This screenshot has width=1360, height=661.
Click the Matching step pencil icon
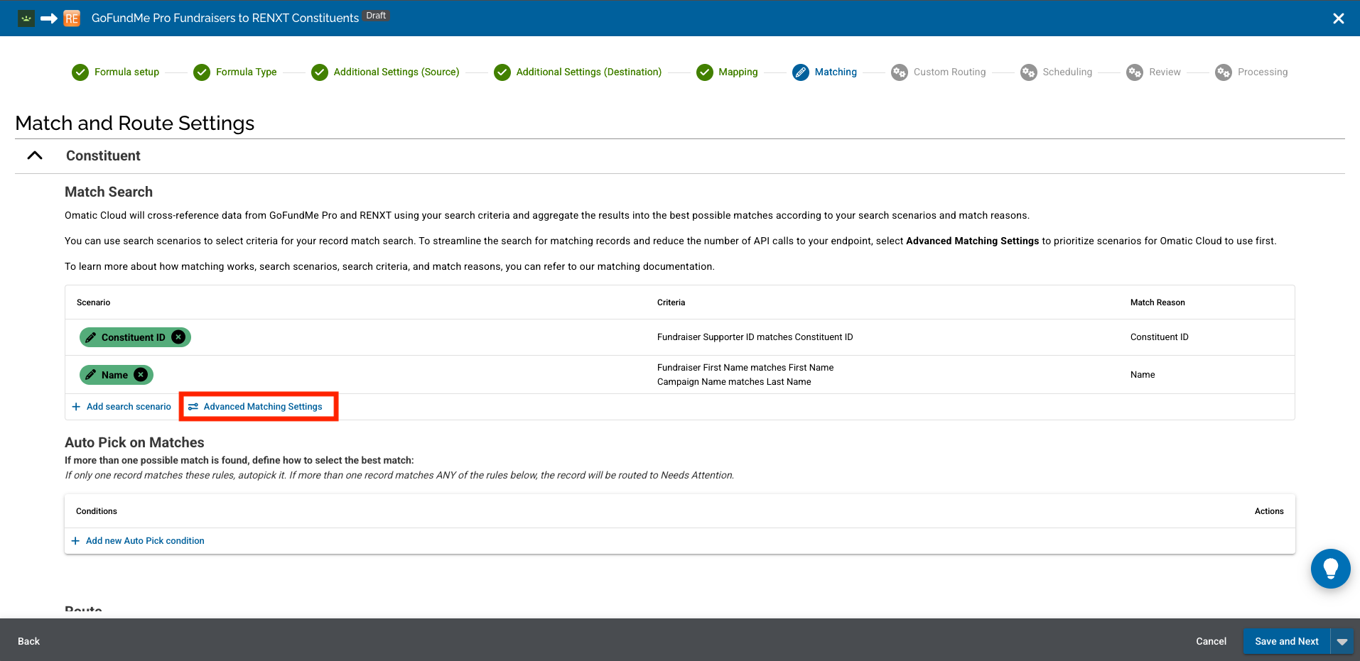click(x=801, y=72)
